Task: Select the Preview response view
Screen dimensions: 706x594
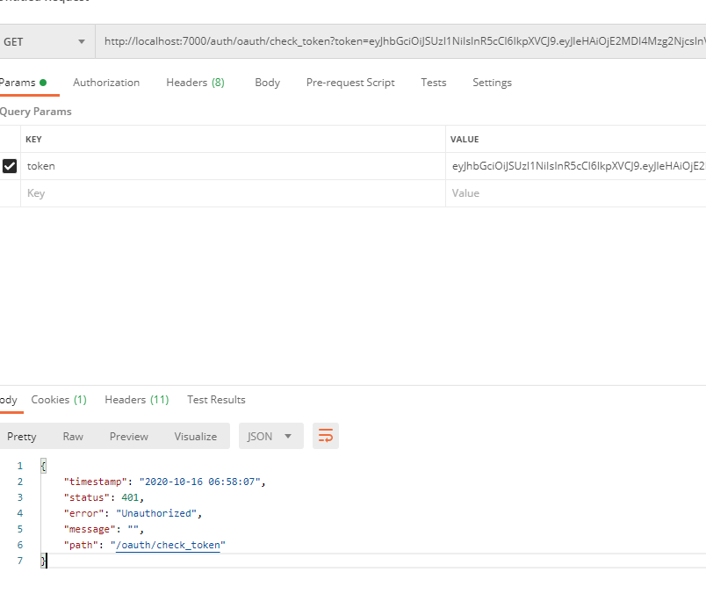Action: 129,437
